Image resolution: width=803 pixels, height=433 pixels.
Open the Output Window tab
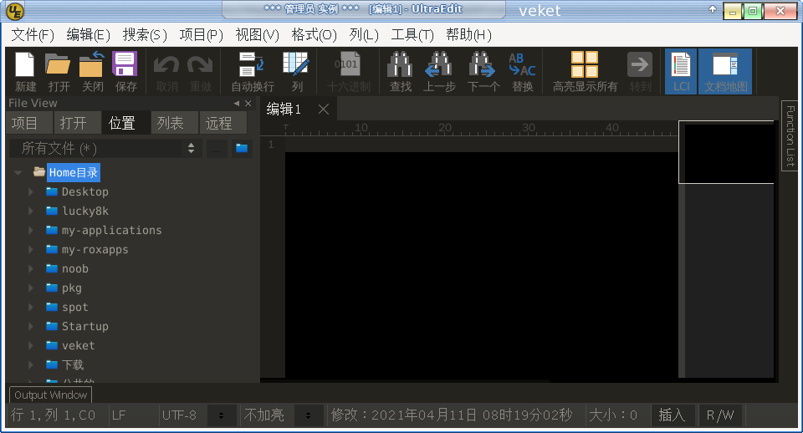pos(51,395)
